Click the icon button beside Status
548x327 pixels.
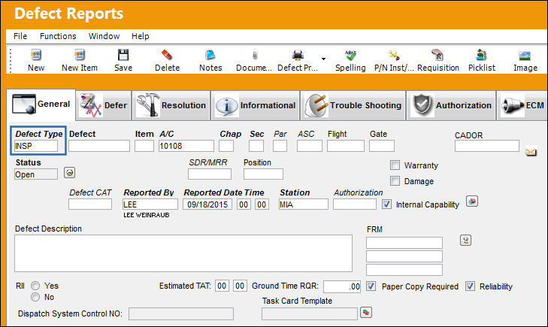point(70,173)
